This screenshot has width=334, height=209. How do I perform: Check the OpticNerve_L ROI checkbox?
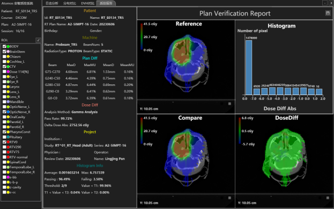(x=4, y=107)
